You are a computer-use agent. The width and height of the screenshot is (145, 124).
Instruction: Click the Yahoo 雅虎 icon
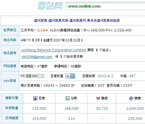98,98
